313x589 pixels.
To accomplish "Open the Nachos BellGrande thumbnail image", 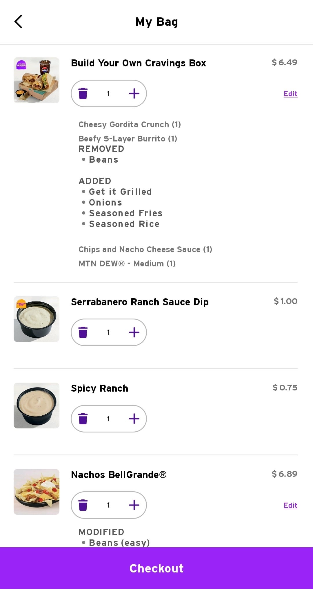I will [x=37, y=492].
